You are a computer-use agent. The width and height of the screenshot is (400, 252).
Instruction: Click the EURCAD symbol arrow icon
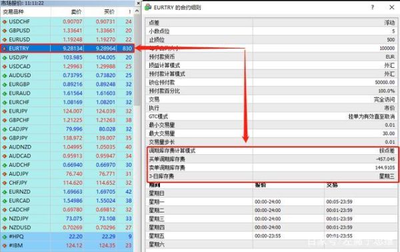pyautogui.click(x=5, y=201)
